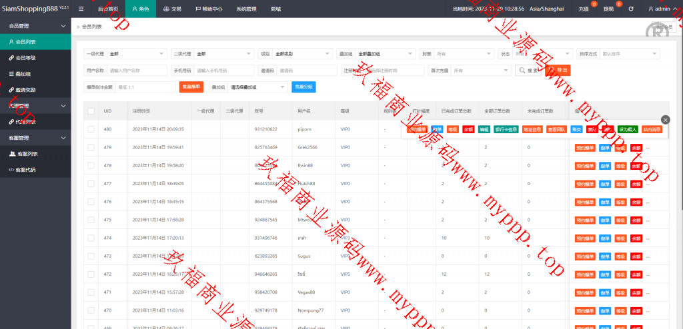Open 叠加组 in the sidebar

coord(23,73)
